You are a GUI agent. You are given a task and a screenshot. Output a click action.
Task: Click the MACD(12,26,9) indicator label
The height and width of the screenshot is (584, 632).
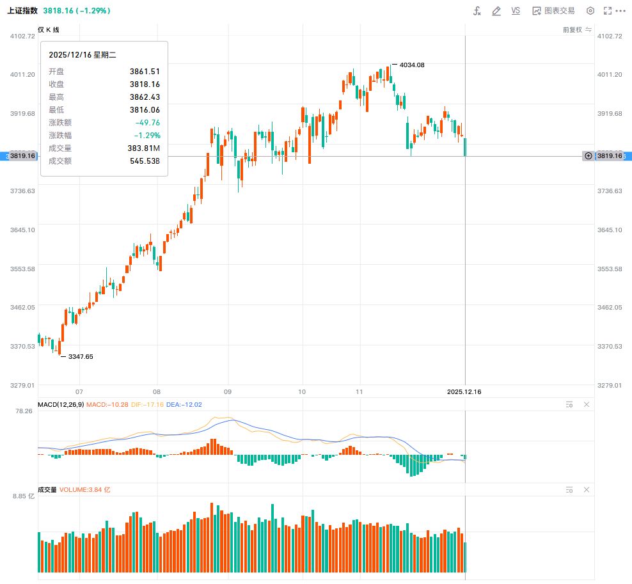pos(61,404)
